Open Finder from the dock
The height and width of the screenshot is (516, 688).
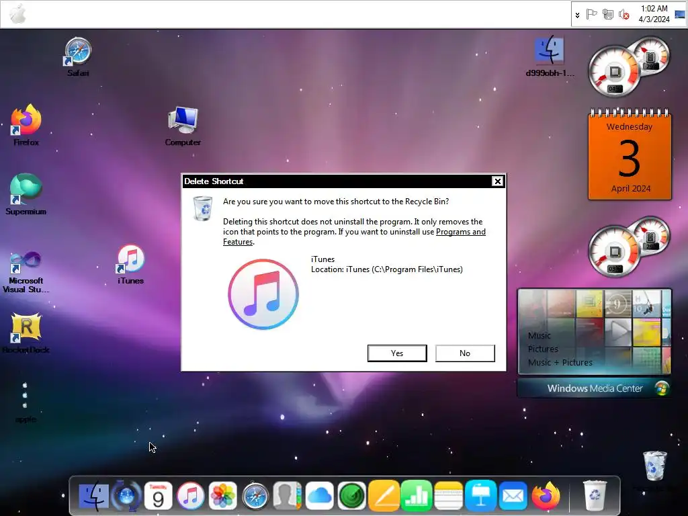pos(93,497)
